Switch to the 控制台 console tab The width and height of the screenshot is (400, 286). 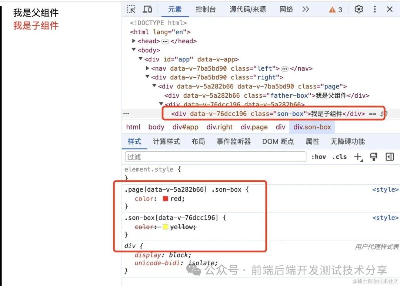click(205, 9)
